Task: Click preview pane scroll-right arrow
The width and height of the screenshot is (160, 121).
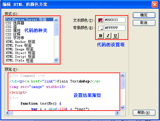Action: click(x=117, y=113)
